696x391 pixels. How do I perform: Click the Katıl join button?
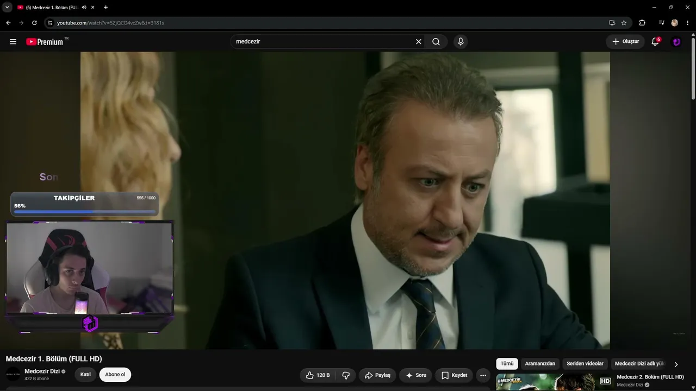coord(85,375)
